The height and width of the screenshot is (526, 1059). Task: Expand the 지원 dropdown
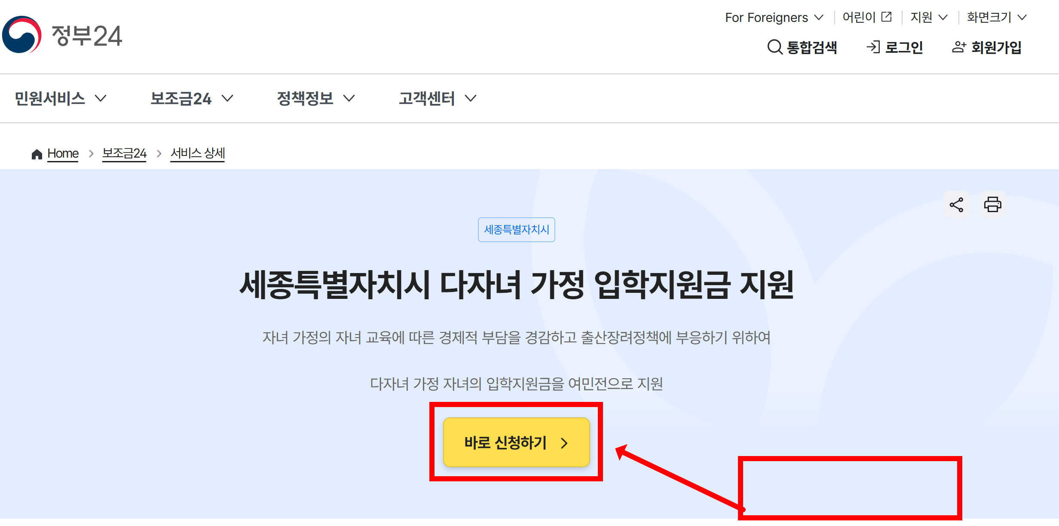tap(929, 17)
